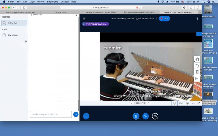Delete all annotations with trash icon
The height and width of the screenshot is (136, 218).
(x=197, y=72)
